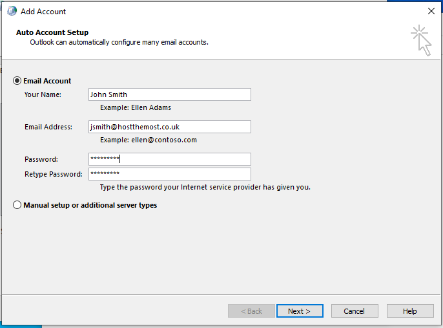This screenshot has height=328, width=443.
Task: Close the Add Account dialog
Action: tap(431, 11)
